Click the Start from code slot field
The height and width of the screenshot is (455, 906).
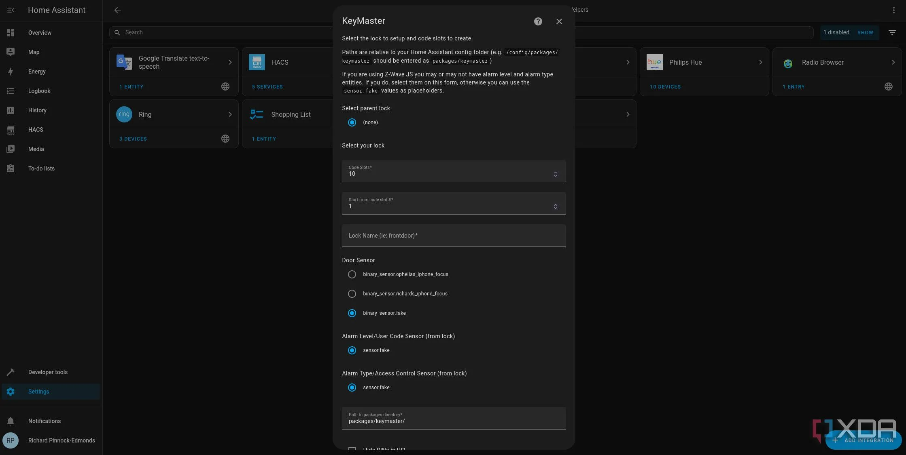[454, 203]
